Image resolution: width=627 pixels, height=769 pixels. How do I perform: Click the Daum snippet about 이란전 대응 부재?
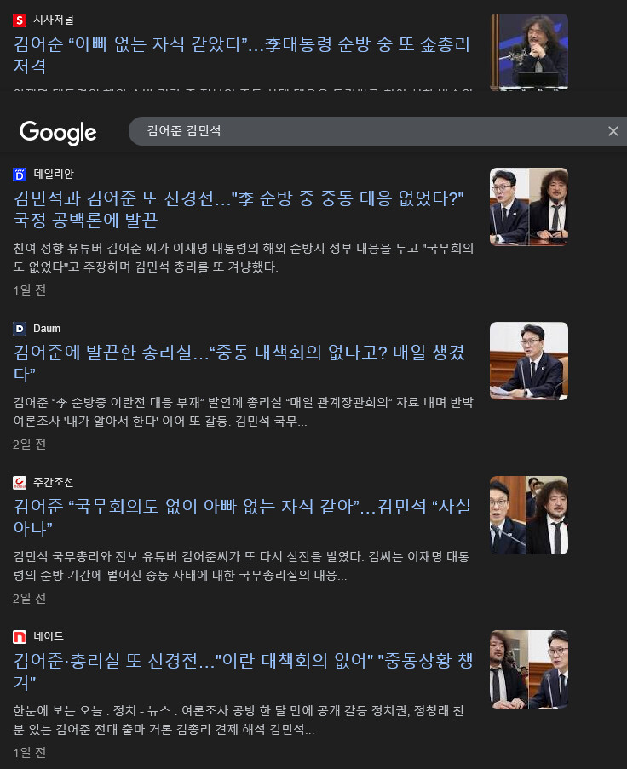tap(244, 411)
